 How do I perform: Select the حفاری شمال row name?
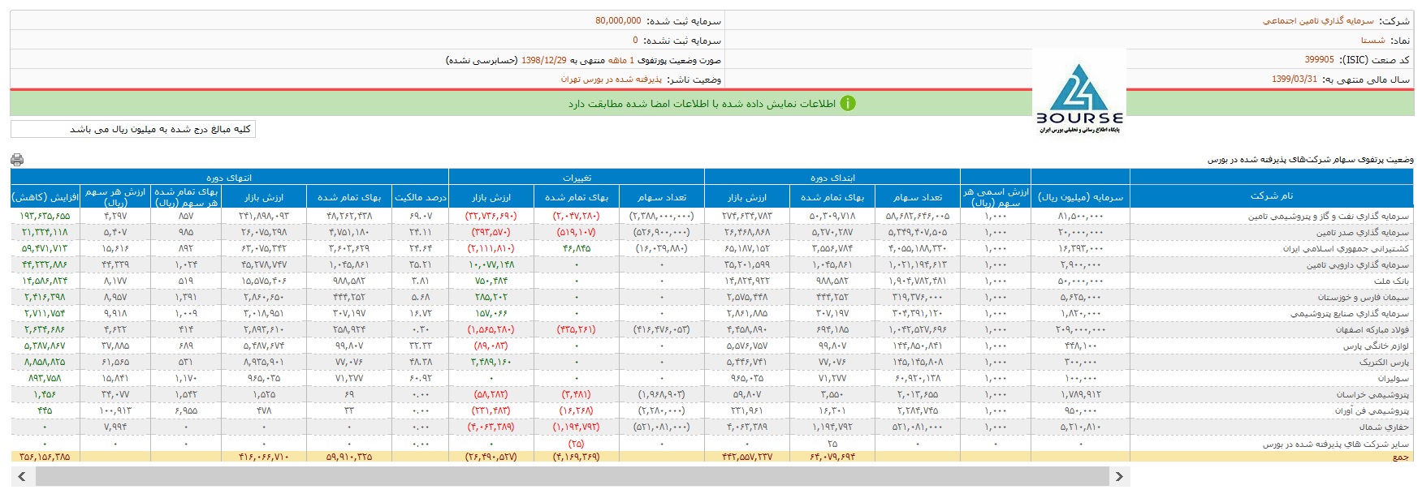pos(1384,427)
